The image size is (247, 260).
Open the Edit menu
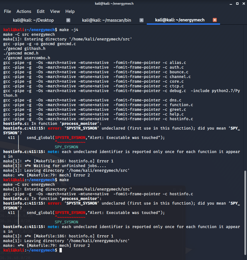click(41, 11)
